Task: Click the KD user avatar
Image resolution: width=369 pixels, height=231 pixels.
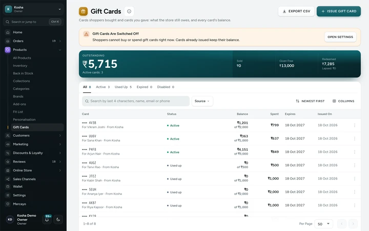Action: 10,220
